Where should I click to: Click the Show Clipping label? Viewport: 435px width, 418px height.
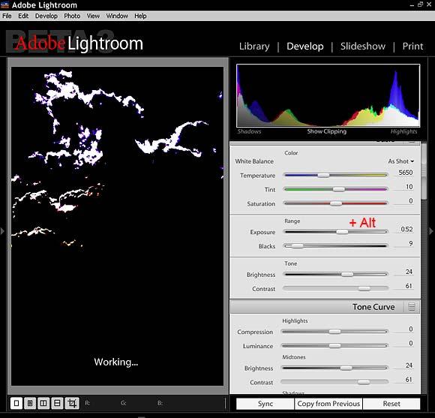click(x=326, y=131)
